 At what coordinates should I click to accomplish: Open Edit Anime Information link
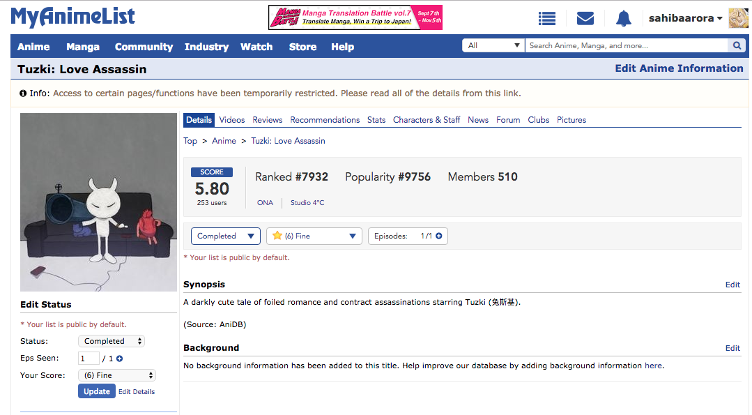point(679,68)
